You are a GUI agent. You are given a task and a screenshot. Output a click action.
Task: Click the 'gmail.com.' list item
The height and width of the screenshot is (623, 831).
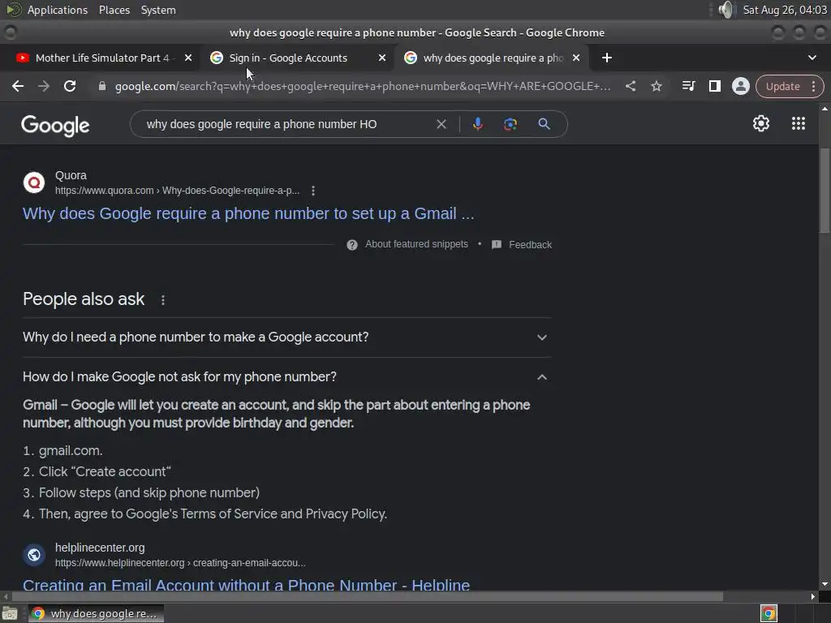click(71, 451)
